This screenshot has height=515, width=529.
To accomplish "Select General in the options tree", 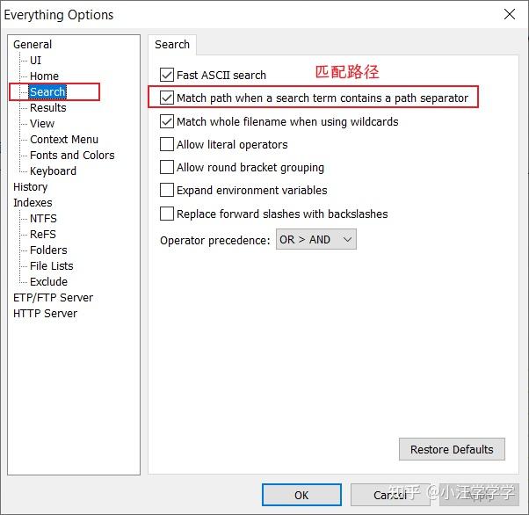I will coord(33,45).
